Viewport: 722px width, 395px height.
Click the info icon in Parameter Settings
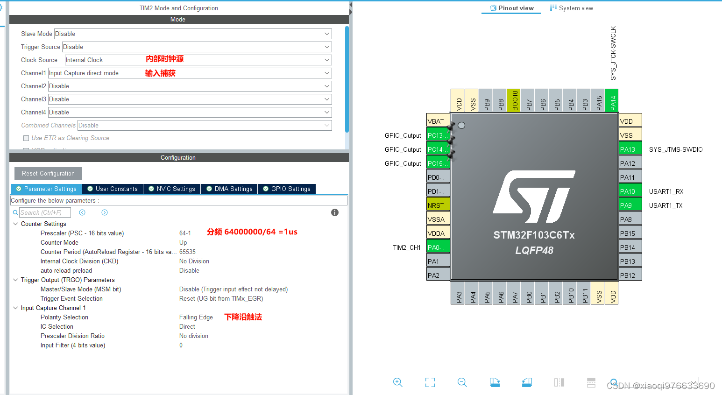(335, 212)
